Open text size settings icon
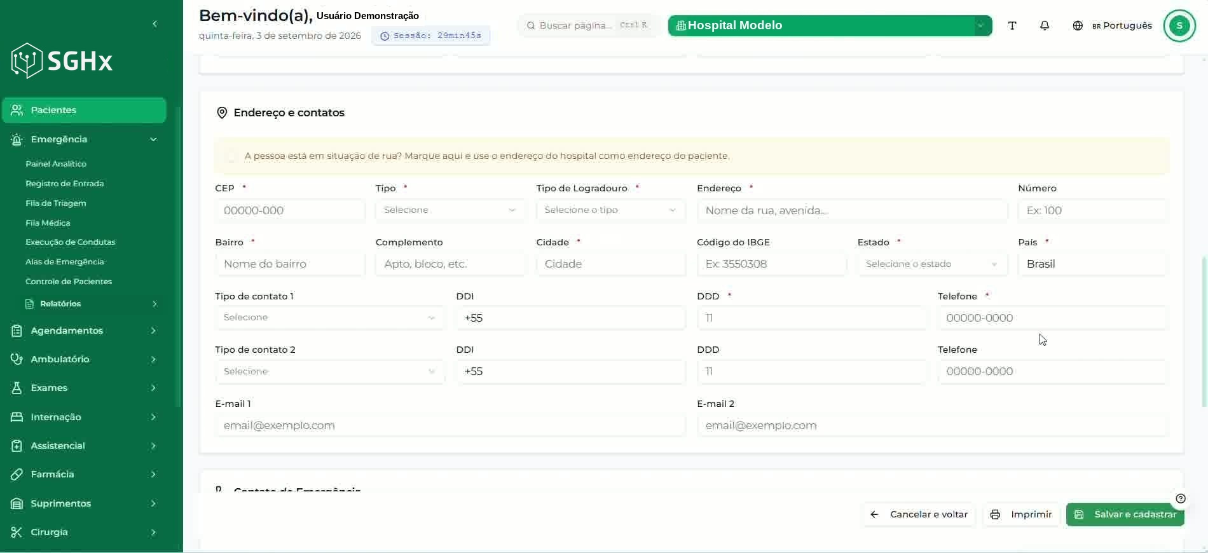This screenshot has width=1208, height=553. [1012, 25]
